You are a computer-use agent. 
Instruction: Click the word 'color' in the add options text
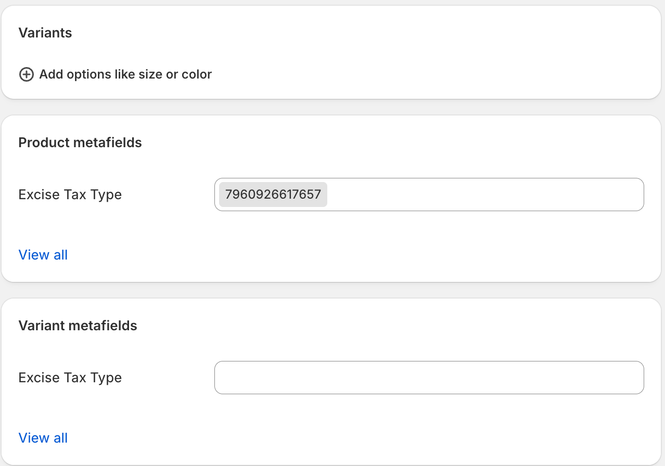point(197,74)
